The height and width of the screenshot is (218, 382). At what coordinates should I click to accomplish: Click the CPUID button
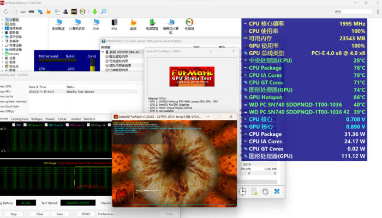(86, 214)
